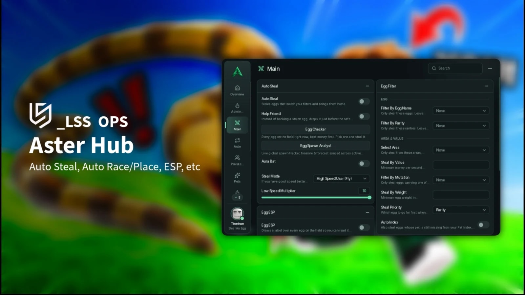Enable the Egg ESP toggle

point(364,227)
